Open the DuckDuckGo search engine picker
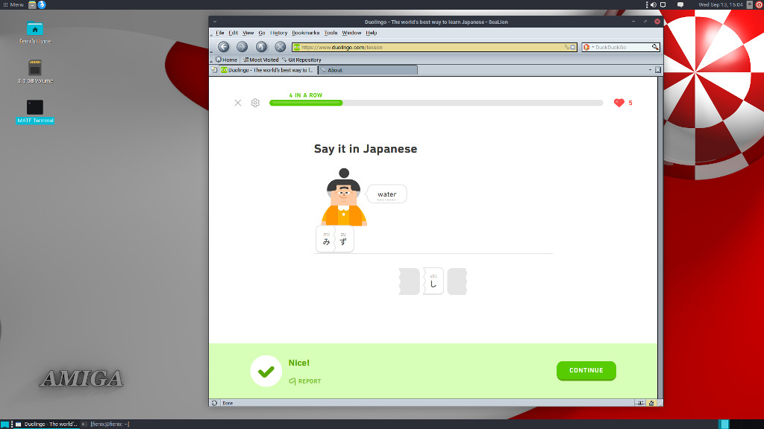 click(x=588, y=47)
